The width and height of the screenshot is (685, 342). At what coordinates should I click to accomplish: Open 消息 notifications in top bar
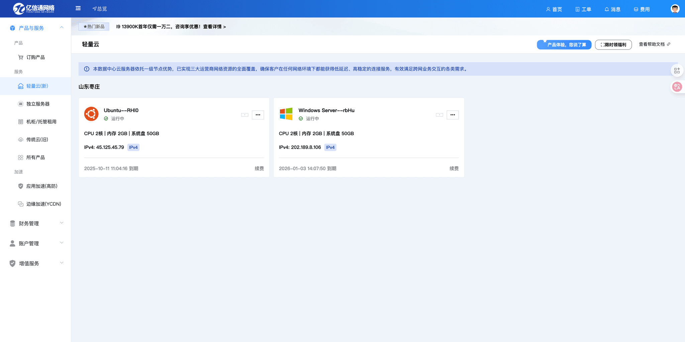[x=612, y=9]
